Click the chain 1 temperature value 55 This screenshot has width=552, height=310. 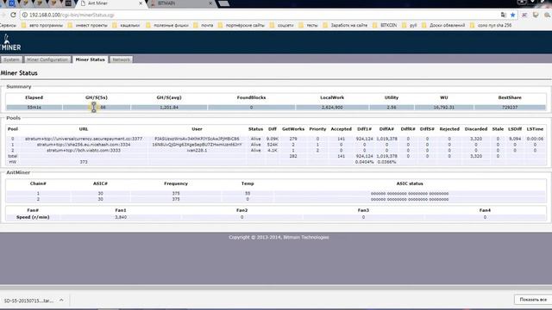click(x=248, y=193)
